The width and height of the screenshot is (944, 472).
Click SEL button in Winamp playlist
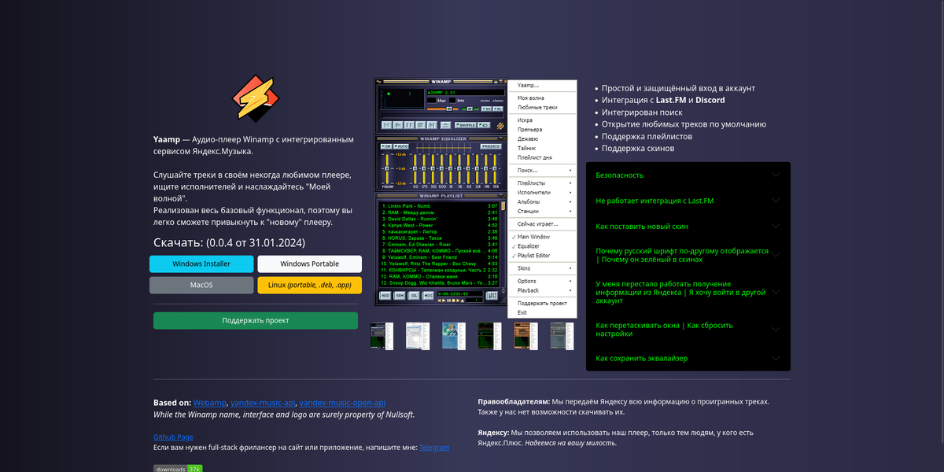coord(414,296)
